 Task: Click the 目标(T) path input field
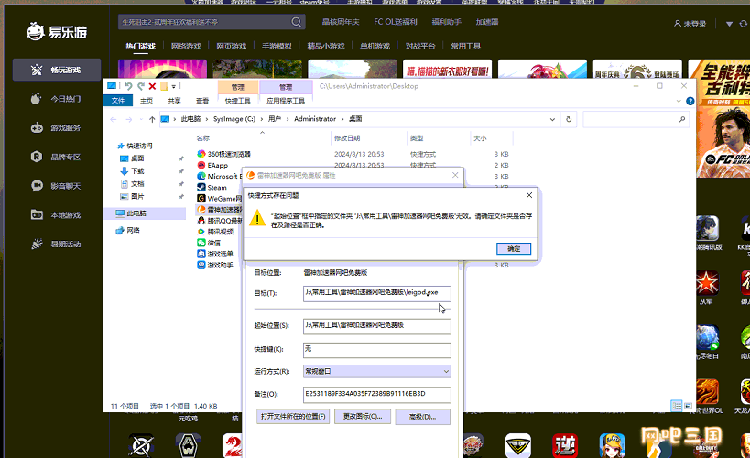pos(377,293)
